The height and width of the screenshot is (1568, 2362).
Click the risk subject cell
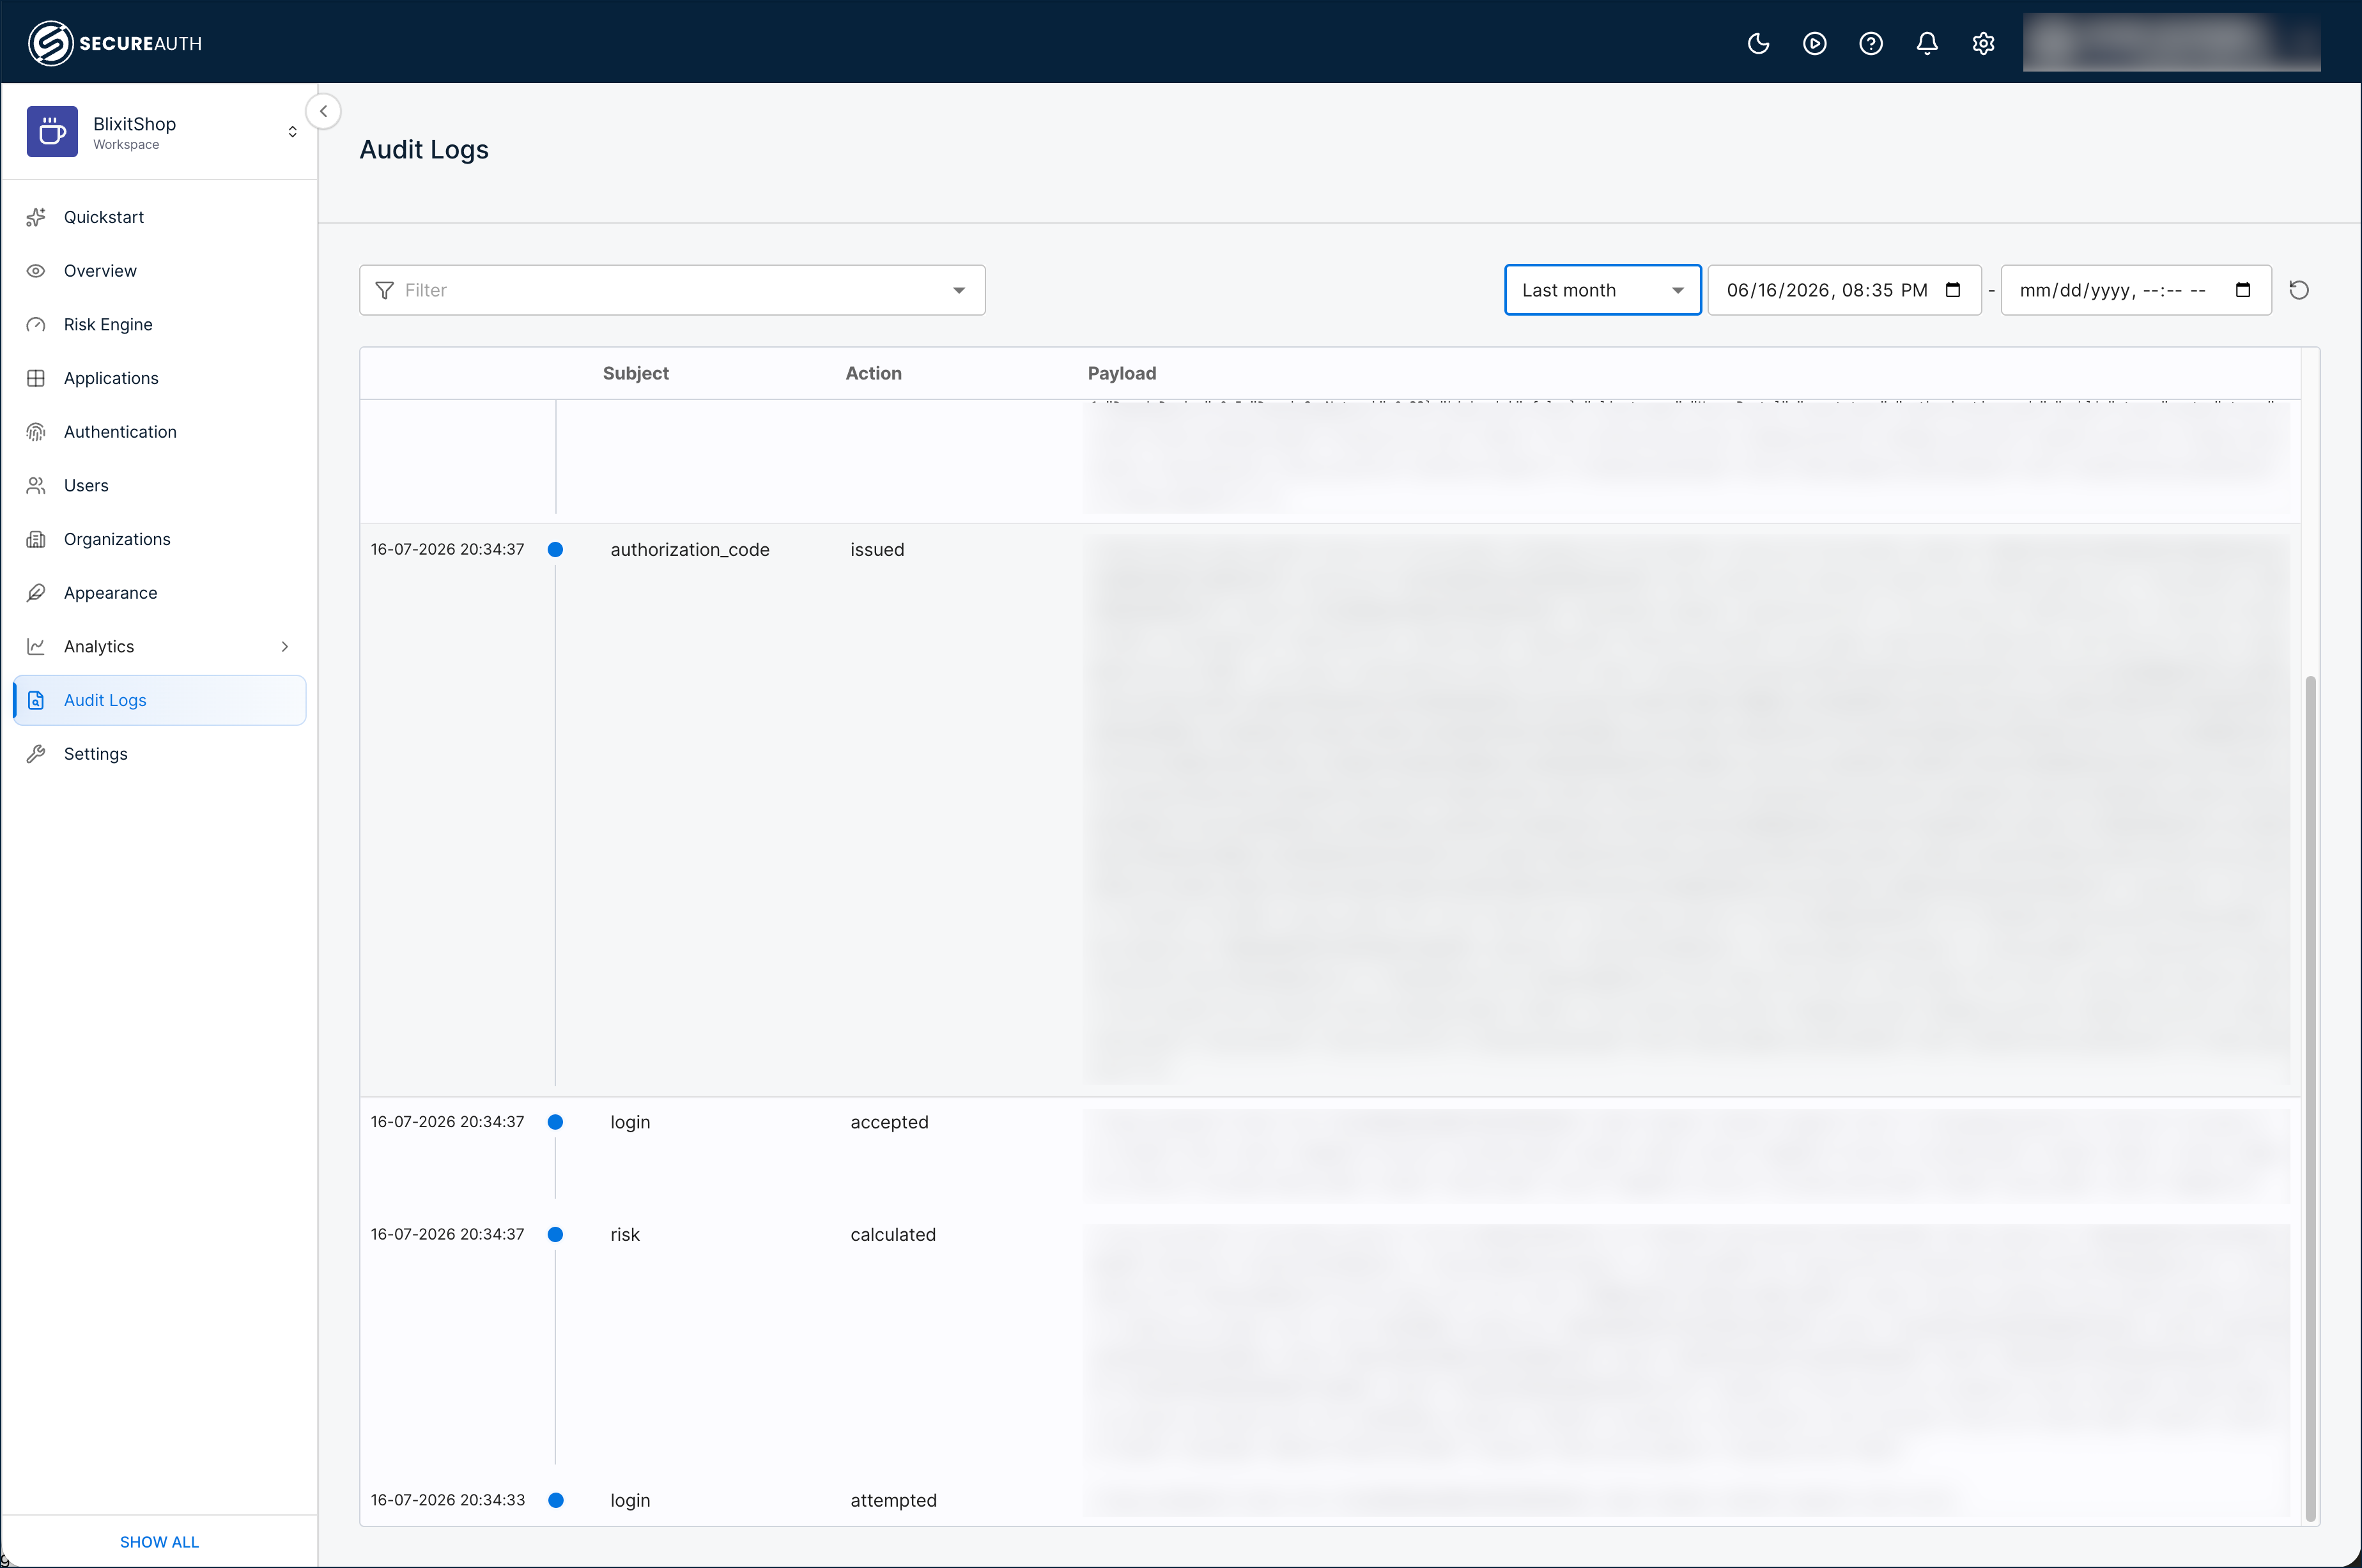[x=625, y=1234]
